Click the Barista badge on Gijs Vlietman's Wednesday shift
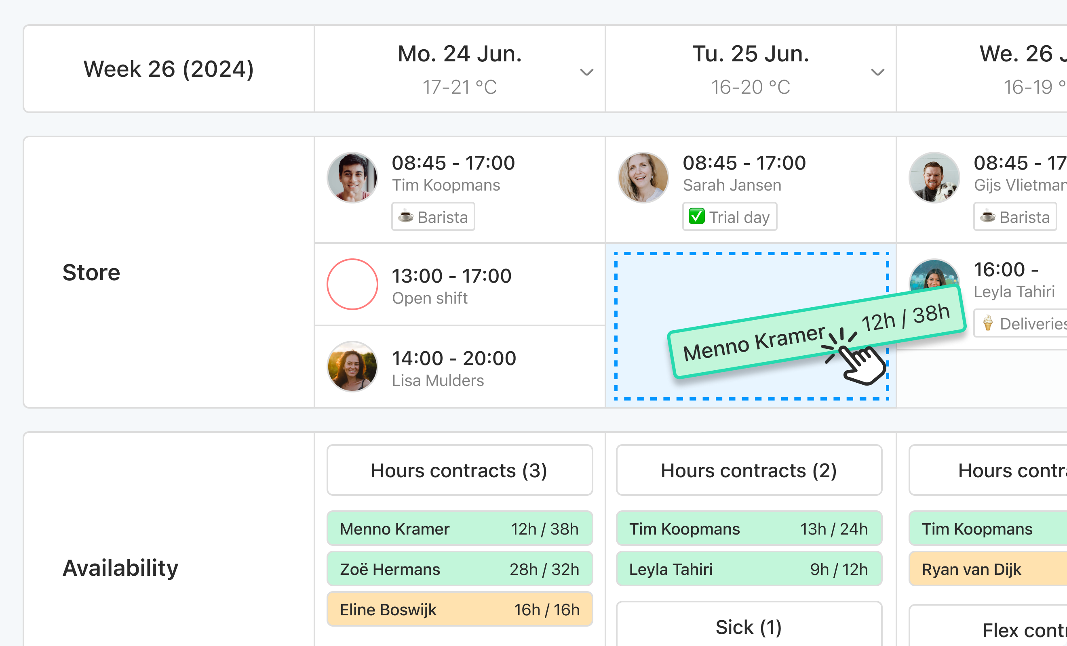The width and height of the screenshot is (1067, 646). click(1015, 217)
